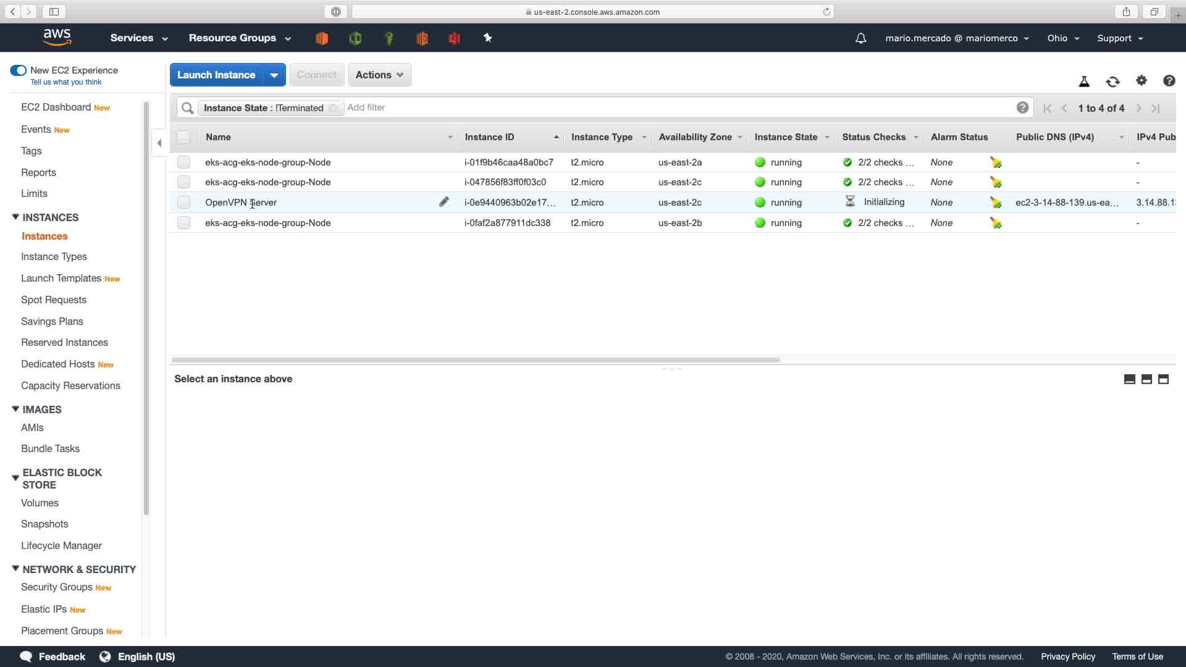1186x667 pixels.
Task: Check the select-all header checkbox
Action: click(183, 137)
